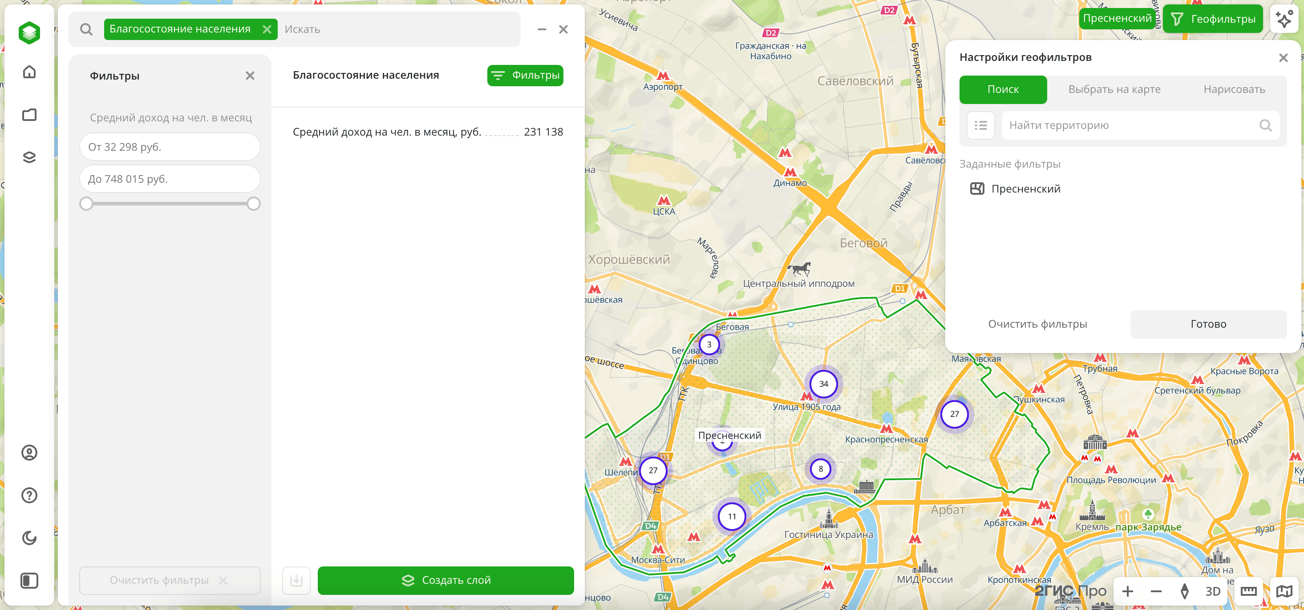Image resolution: width=1304 pixels, height=610 pixels.
Task: Click the ruler measurement tool
Action: (1248, 591)
